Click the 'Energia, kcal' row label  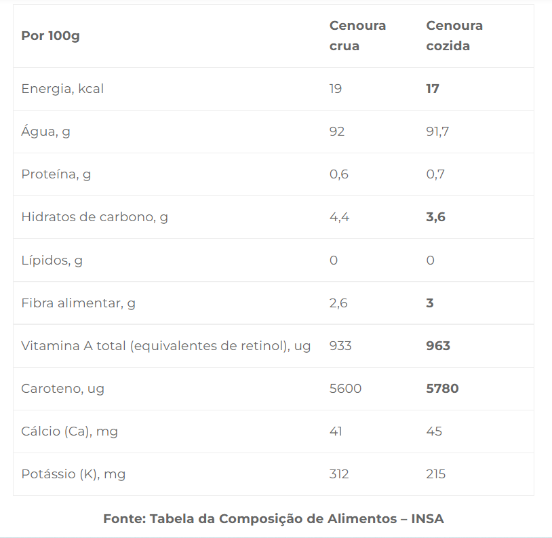(62, 89)
